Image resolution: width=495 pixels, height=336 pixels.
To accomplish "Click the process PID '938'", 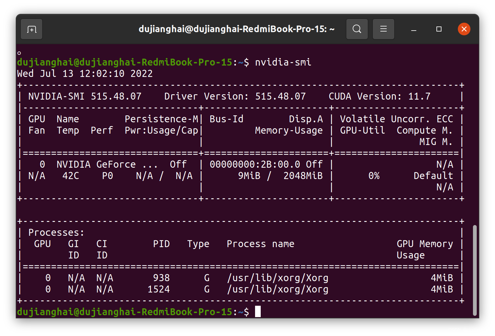I will point(161,278).
